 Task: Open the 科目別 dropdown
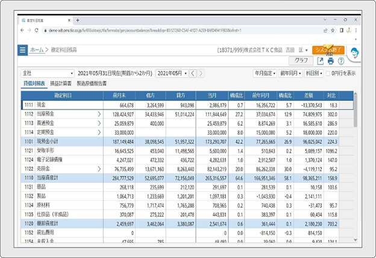[x=314, y=73]
